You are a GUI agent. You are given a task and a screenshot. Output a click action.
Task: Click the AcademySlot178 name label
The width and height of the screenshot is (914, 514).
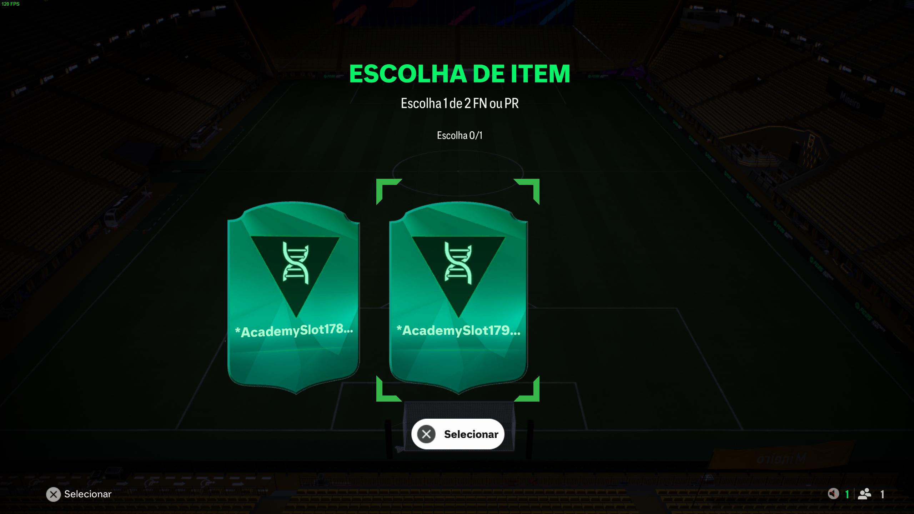tap(294, 331)
